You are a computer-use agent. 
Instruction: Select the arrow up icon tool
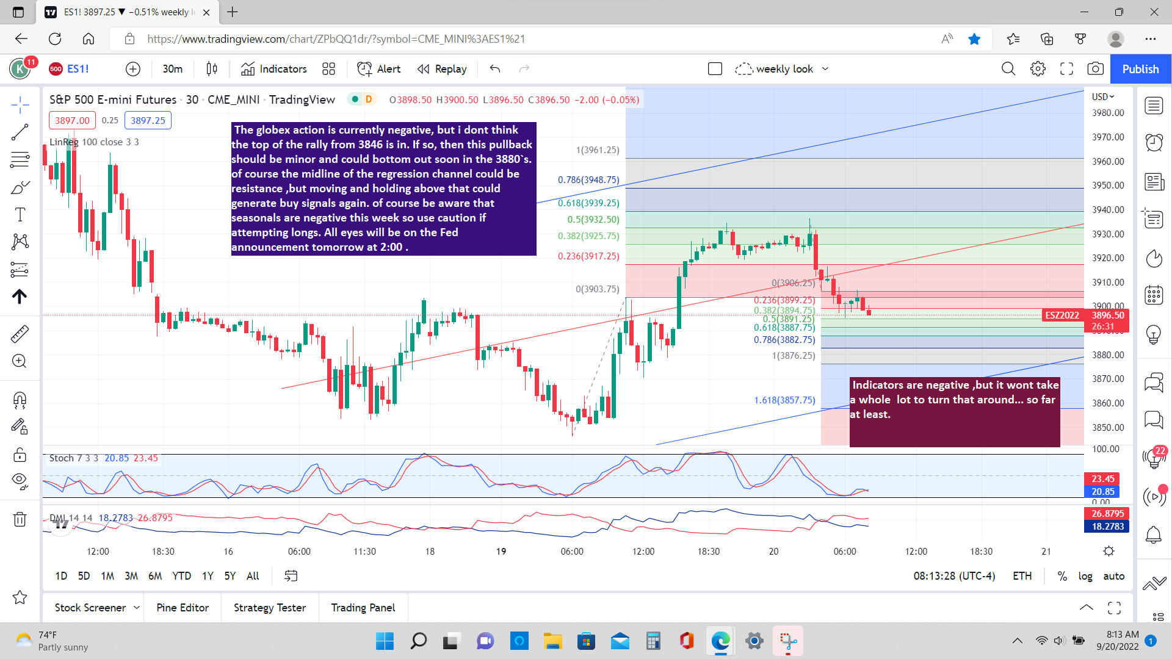pyautogui.click(x=20, y=297)
